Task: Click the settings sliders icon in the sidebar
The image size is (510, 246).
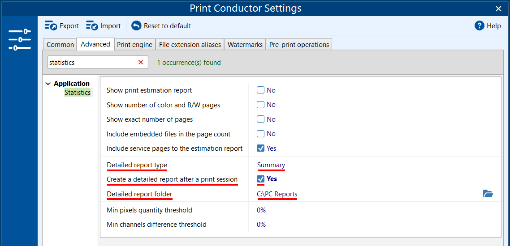Action: (x=20, y=40)
